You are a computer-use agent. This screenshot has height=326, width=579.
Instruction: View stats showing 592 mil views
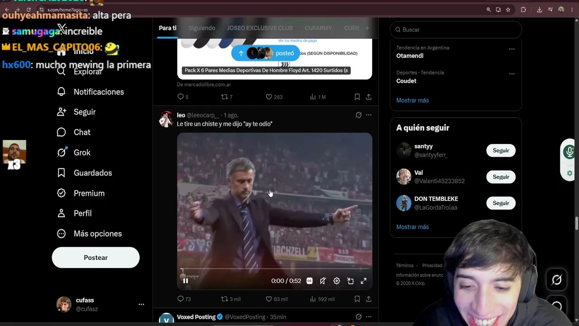322,299
